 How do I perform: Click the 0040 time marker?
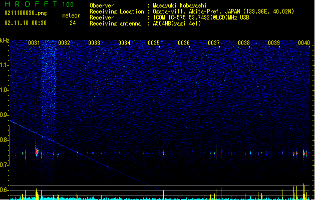click(x=304, y=43)
